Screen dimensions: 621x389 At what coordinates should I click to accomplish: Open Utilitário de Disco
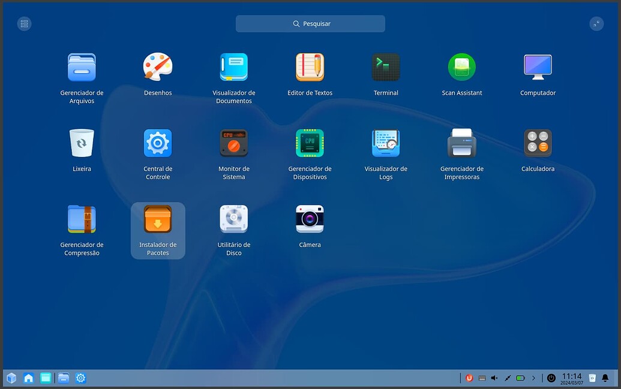(x=233, y=219)
